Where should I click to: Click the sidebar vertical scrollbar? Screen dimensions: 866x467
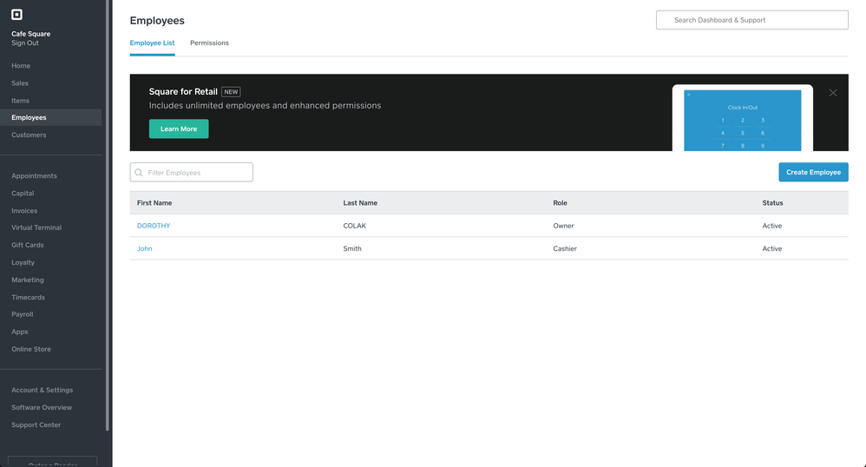click(x=108, y=217)
